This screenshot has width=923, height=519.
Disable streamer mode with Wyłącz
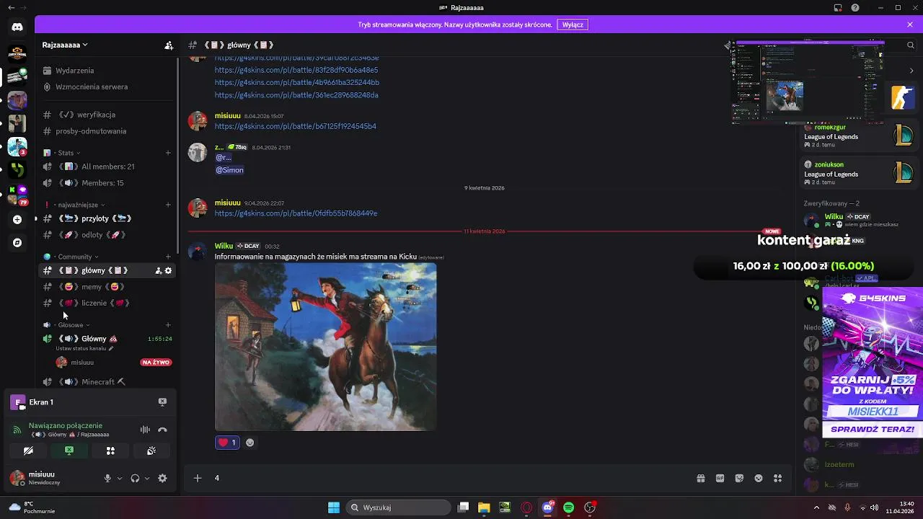click(573, 25)
